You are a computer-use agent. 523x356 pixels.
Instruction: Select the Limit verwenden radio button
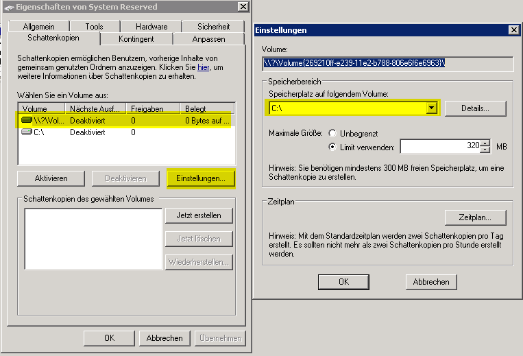[332, 147]
